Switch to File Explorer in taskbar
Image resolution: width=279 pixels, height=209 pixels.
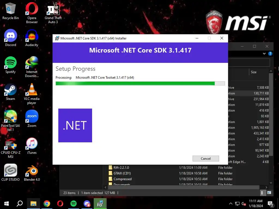(33, 204)
